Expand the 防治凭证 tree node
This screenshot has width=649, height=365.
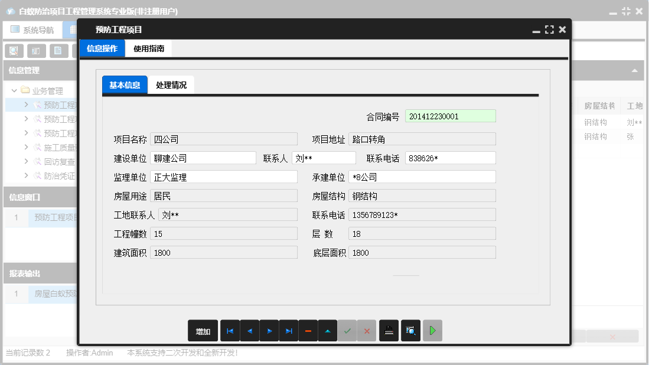tap(27, 174)
